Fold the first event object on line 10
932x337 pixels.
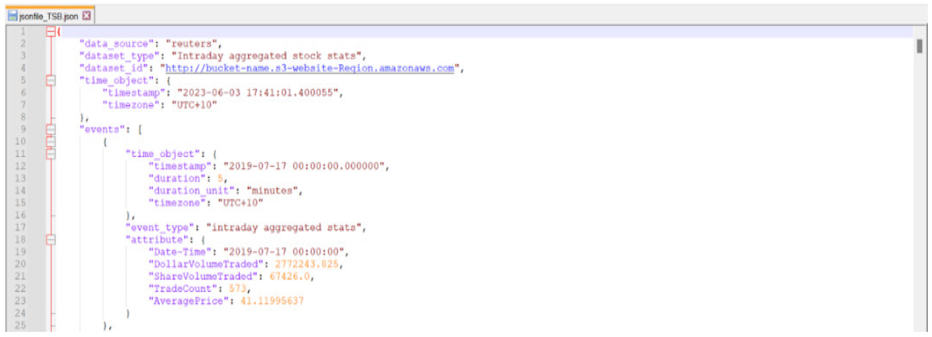click(51, 141)
